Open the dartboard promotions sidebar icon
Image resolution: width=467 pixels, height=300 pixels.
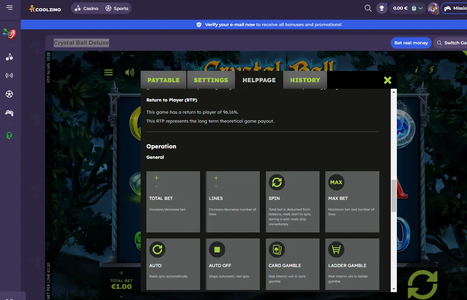10,34
